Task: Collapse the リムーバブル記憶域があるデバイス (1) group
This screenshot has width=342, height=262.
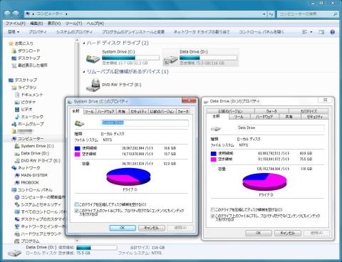Action: pos(84,72)
